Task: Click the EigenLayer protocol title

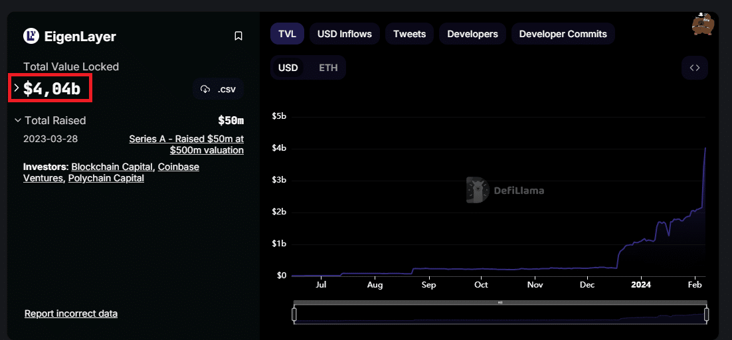Action: click(80, 37)
